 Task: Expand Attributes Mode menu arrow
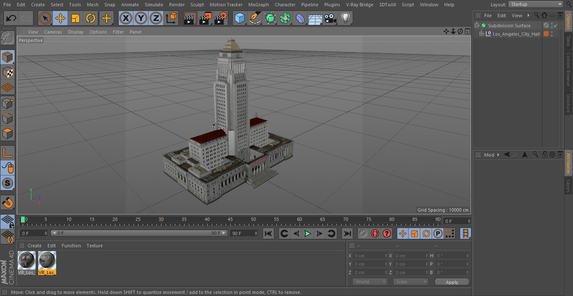498,155
